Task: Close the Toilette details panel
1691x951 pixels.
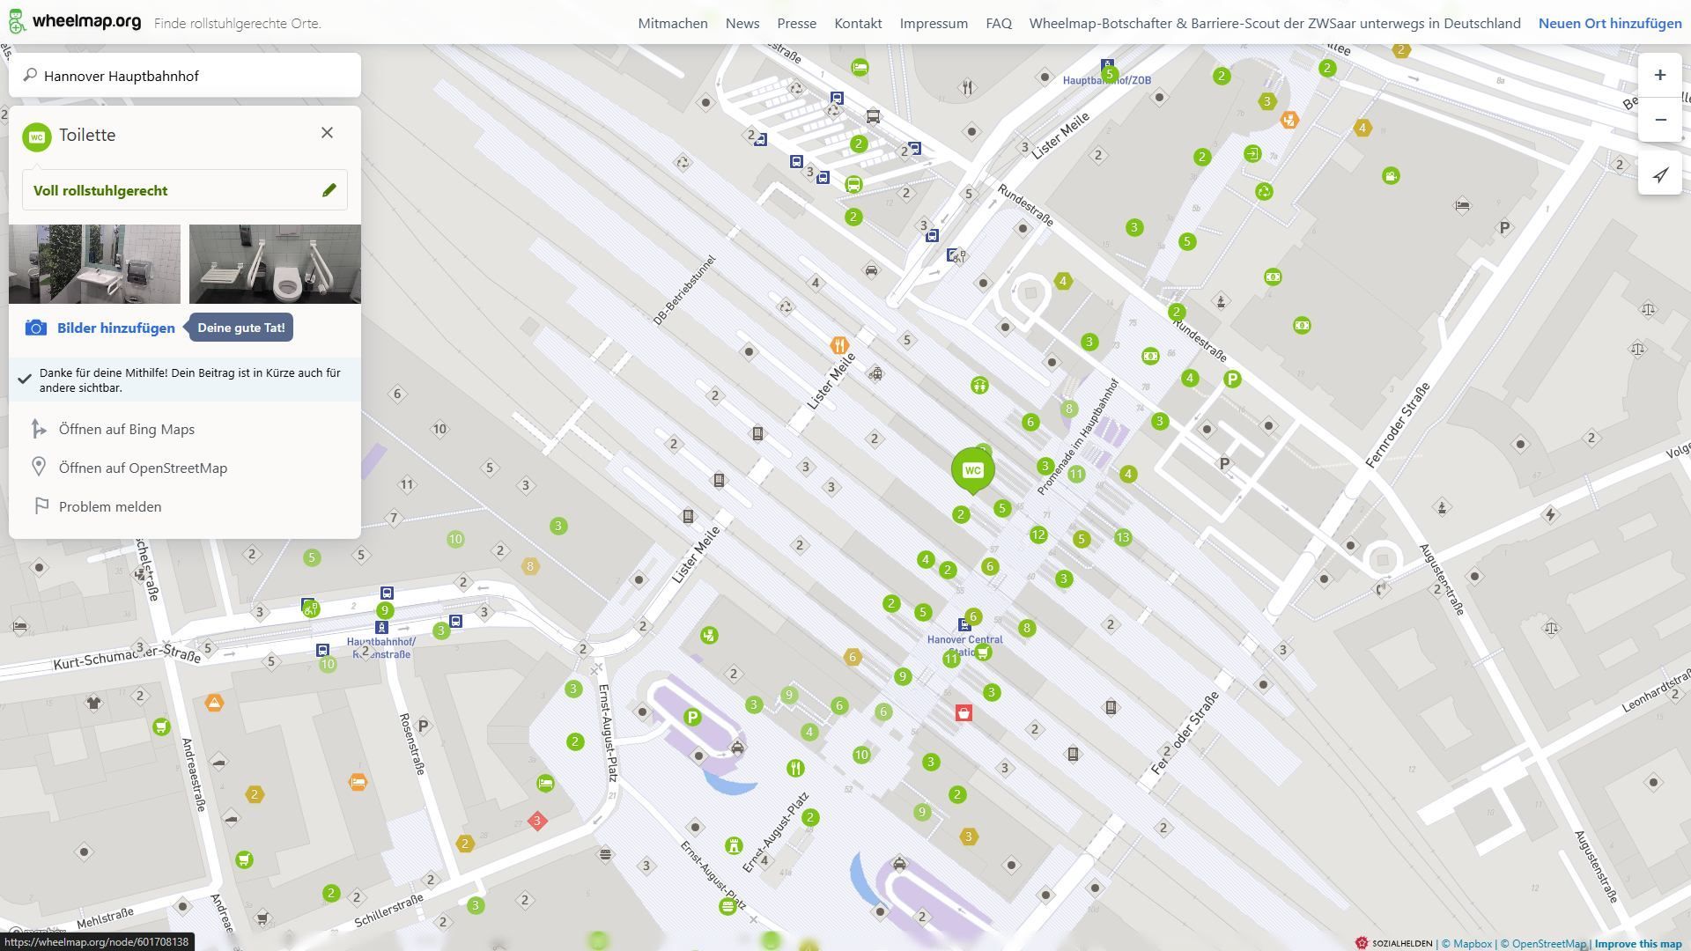Action: pyautogui.click(x=327, y=133)
